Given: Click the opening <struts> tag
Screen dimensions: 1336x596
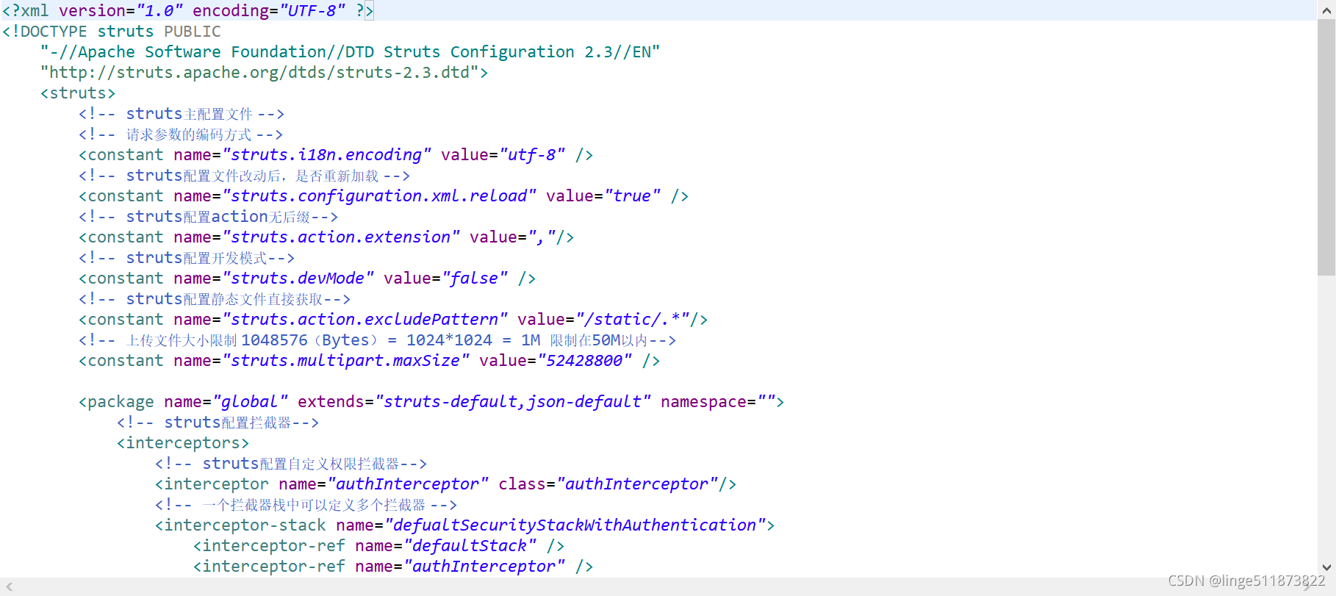Looking at the screenshot, I should [78, 93].
